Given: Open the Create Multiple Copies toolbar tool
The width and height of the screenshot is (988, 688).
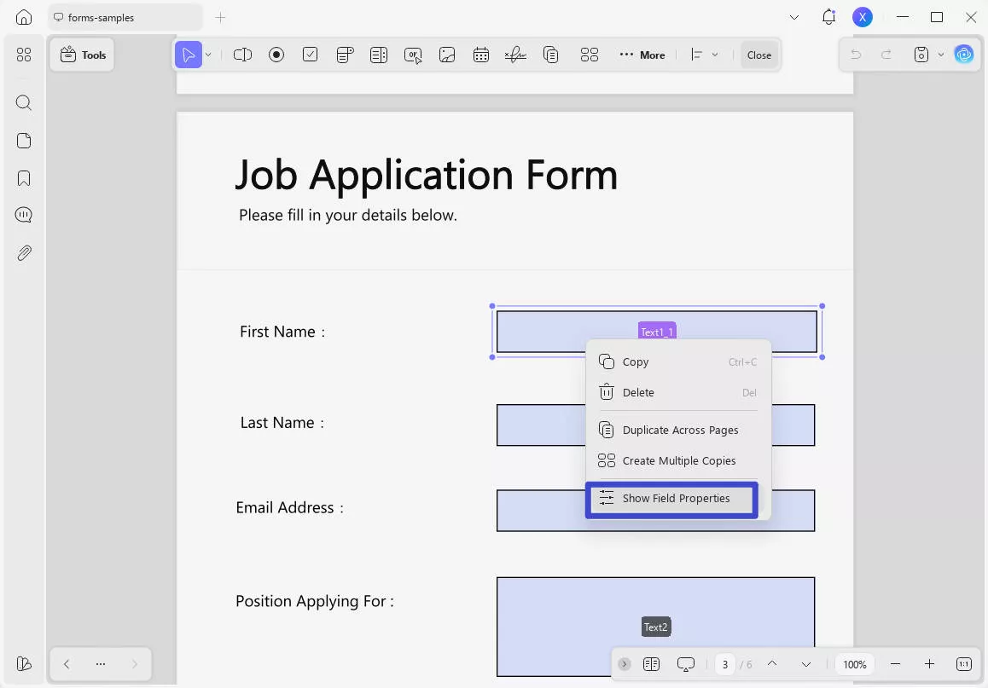Looking at the screenshot, I should click(590, 54).
